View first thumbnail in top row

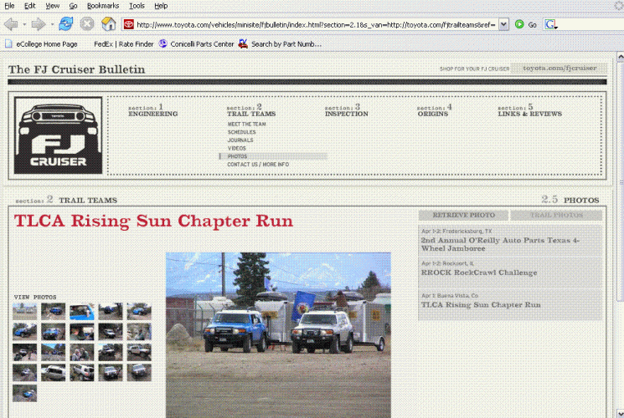point(24,312)
